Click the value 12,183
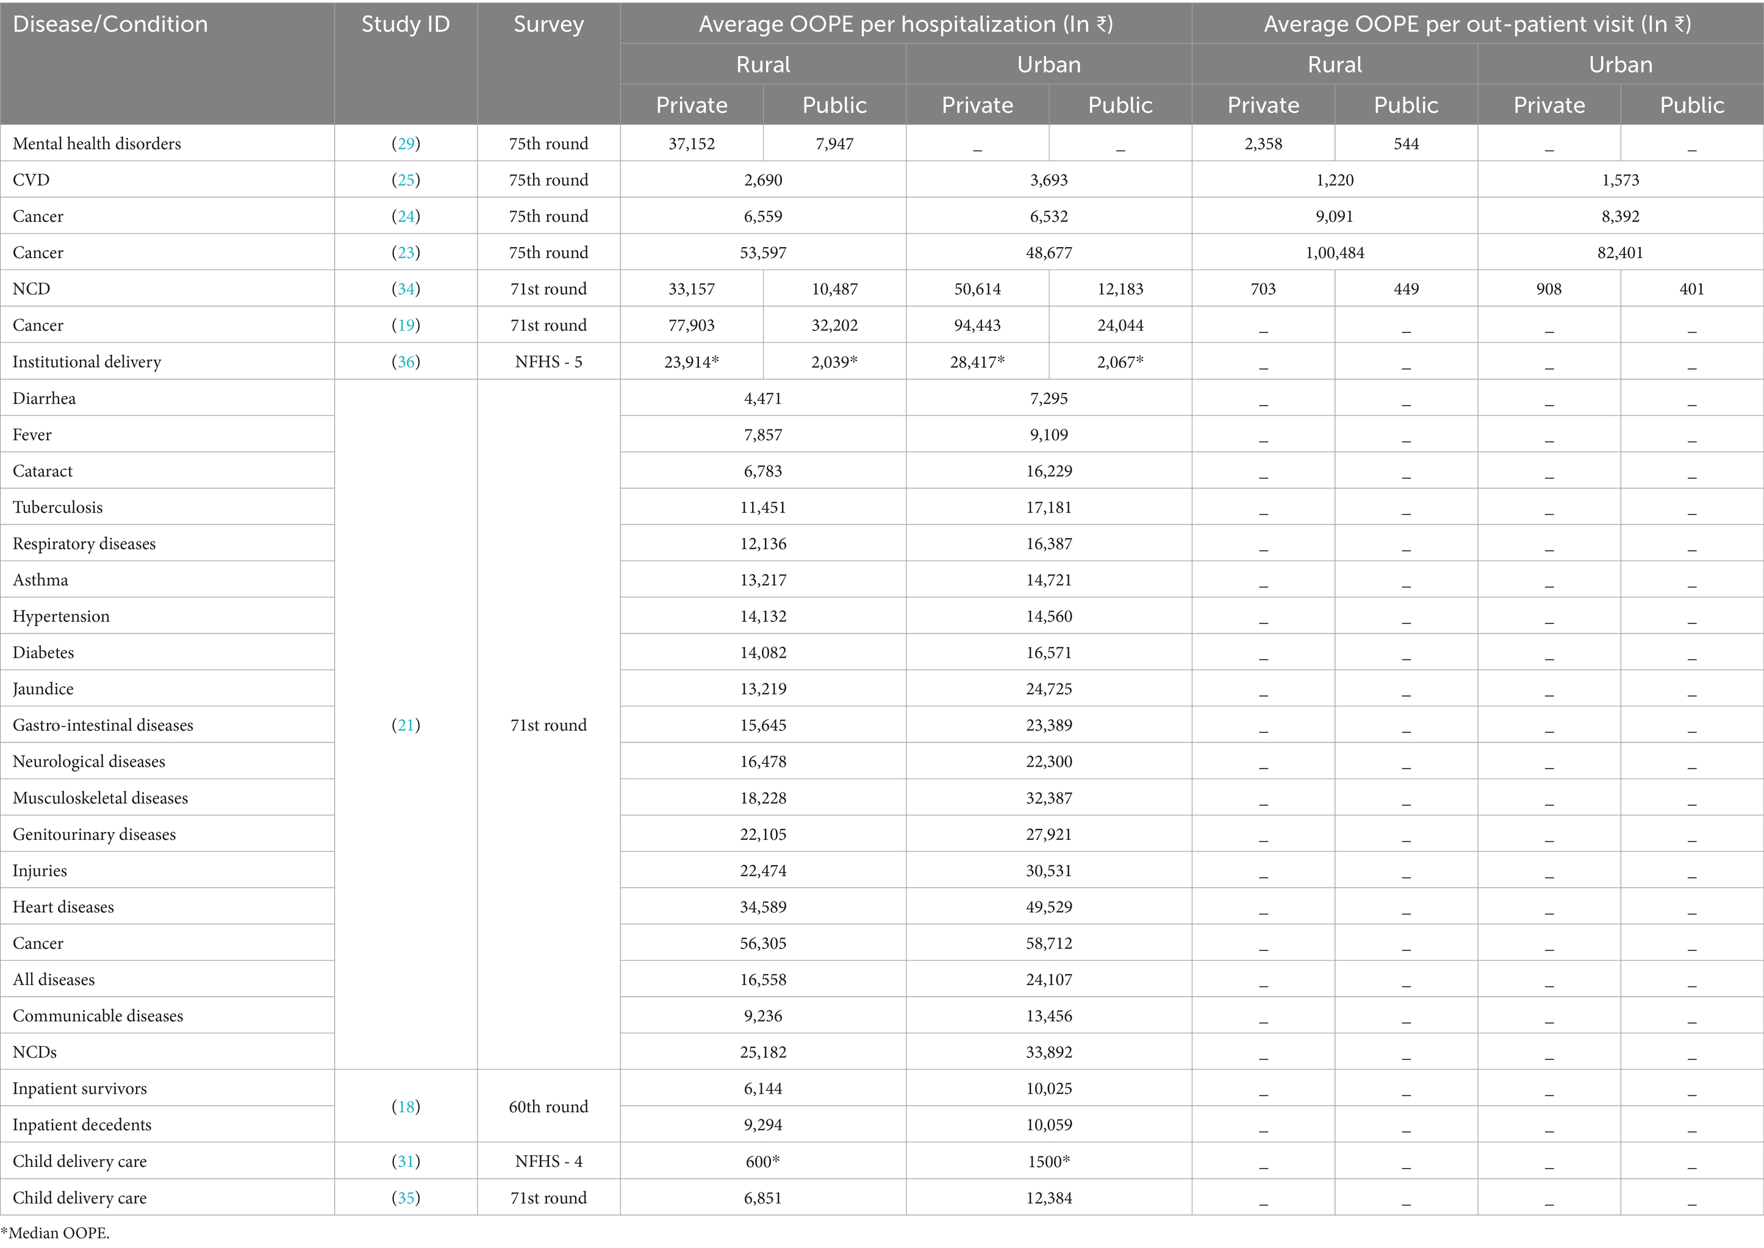 pos(1120,289)
